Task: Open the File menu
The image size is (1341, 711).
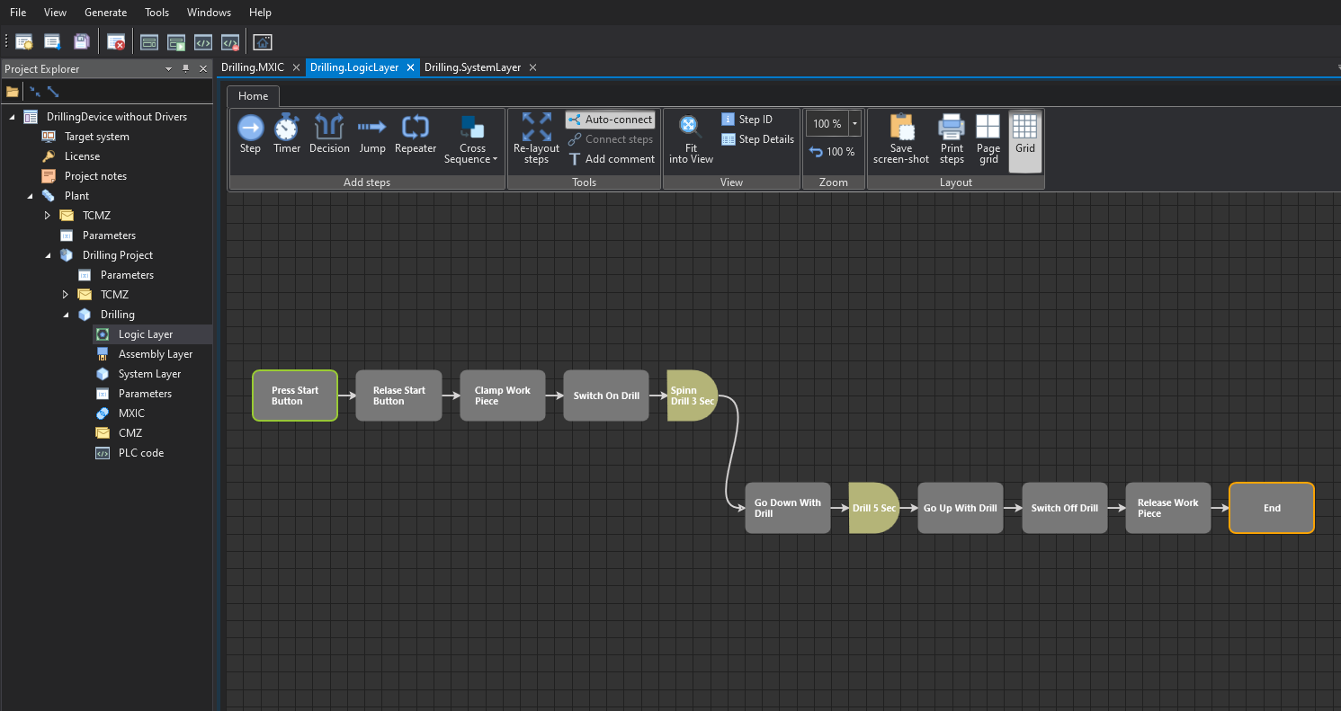Action: click(18, 13)
